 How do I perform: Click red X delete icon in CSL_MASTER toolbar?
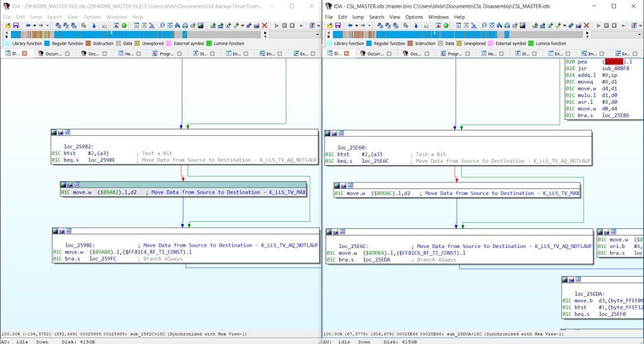(587, 26)
